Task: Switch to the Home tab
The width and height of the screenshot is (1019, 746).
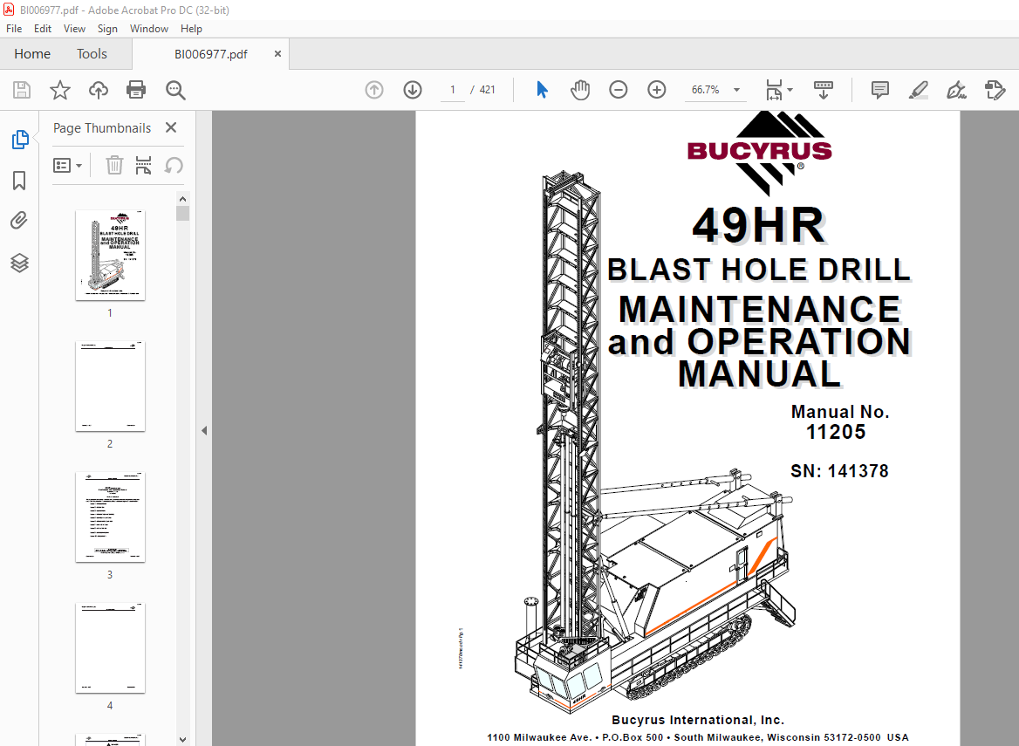Action: (x=32, y=54)
